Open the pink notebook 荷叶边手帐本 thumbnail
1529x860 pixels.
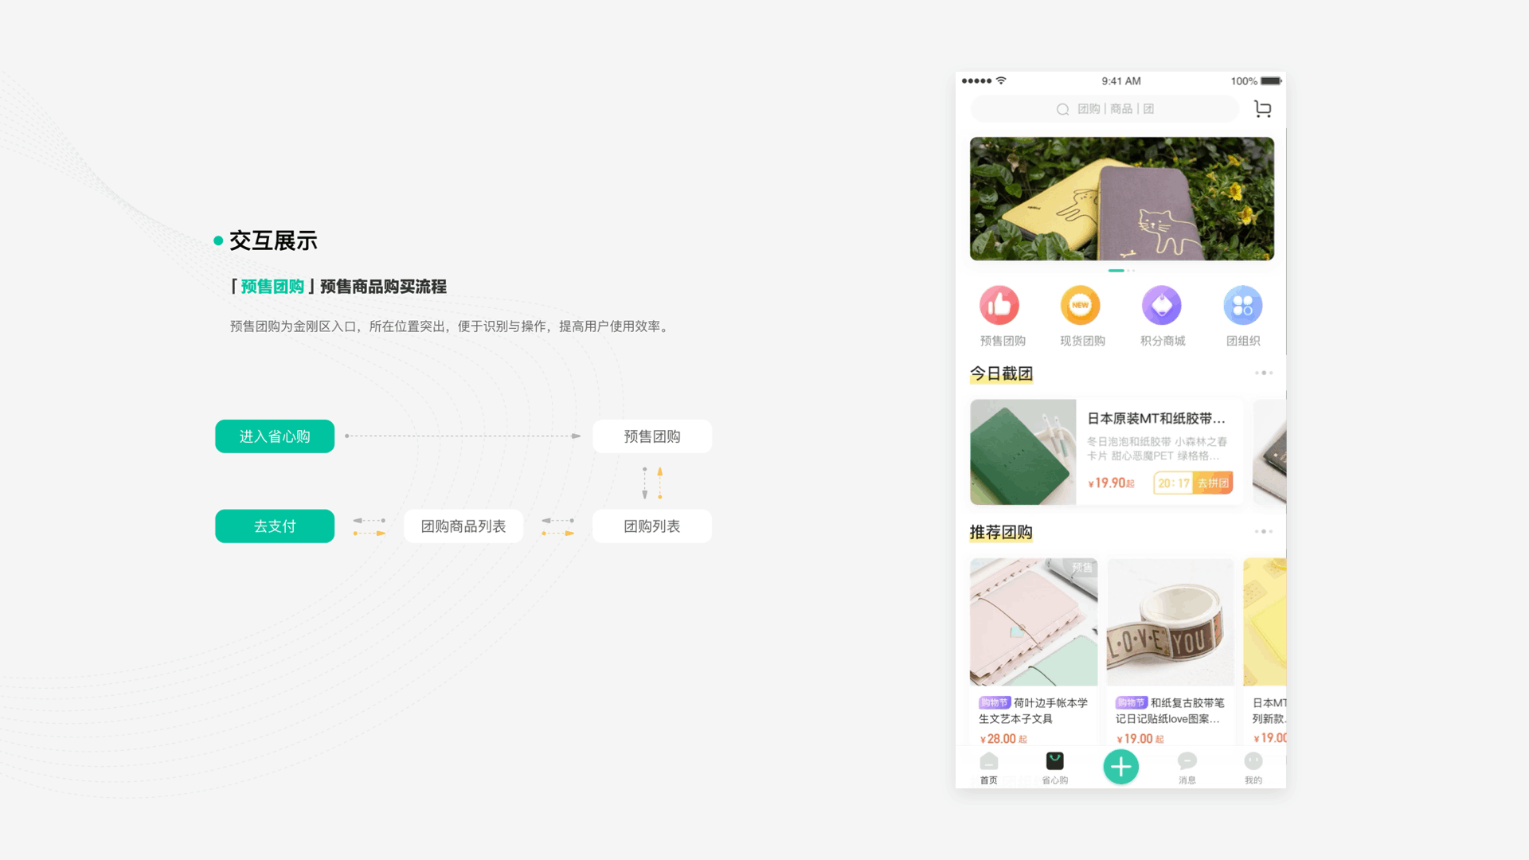(1034, 622)
